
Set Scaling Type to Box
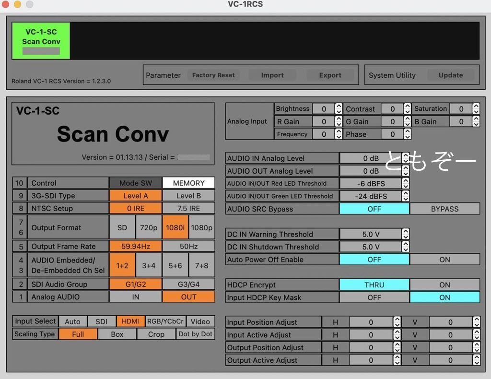click(x=117, y=334)
